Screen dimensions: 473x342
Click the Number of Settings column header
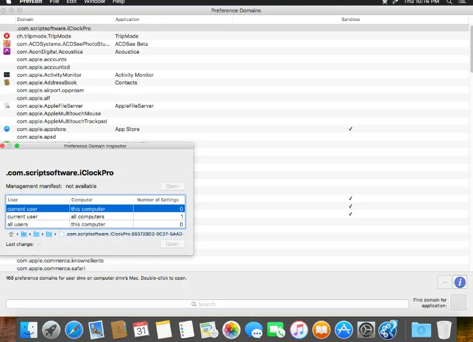click(159, 200)
